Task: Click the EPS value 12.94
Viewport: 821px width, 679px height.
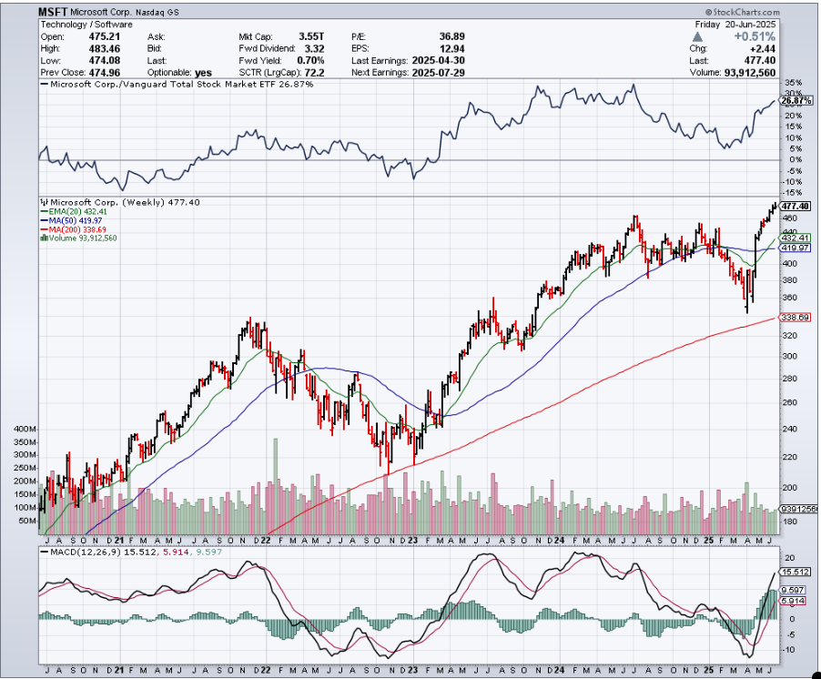Action: click(x=451, y=48)
